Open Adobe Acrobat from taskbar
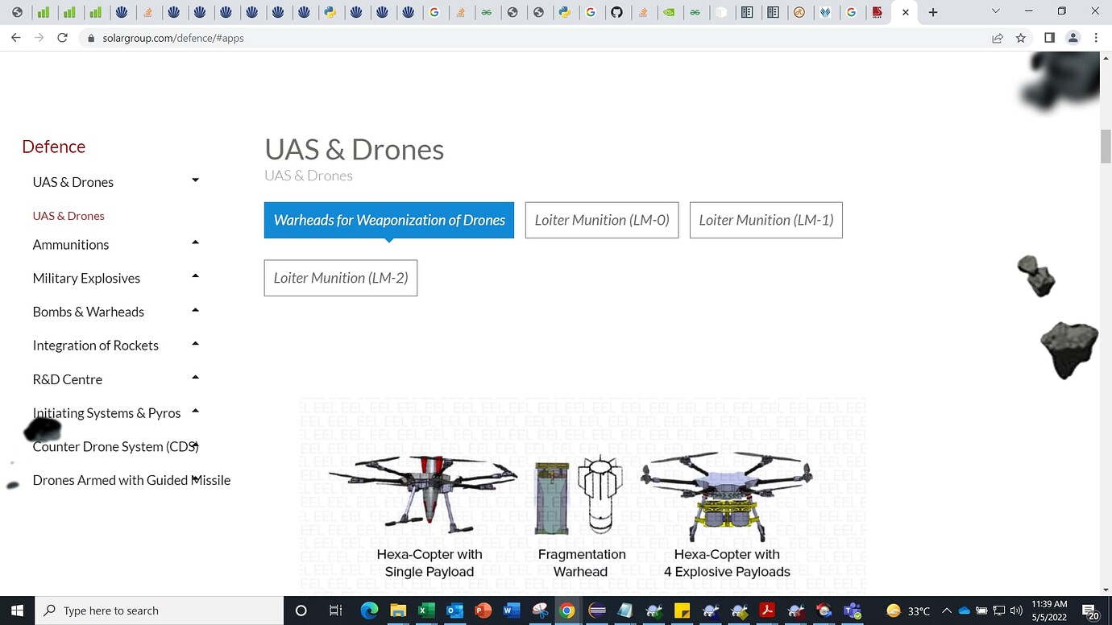 click(766, 611)
